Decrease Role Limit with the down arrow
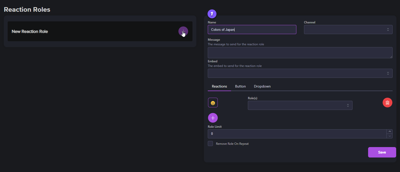 [x=390, y=136]
